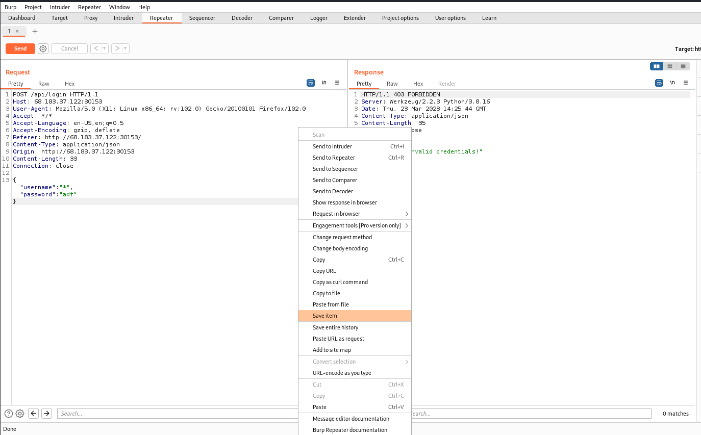Open the back-history dropdown arrow beside Send
The height and width of the screenshot is (435, 701).
(x=105, y=48)
